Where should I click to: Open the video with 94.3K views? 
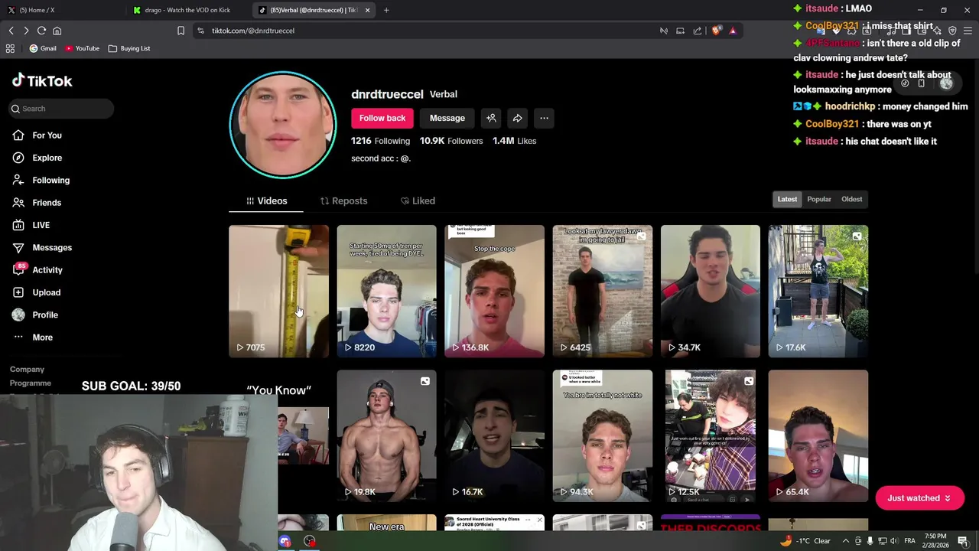[x=603, y=436]
